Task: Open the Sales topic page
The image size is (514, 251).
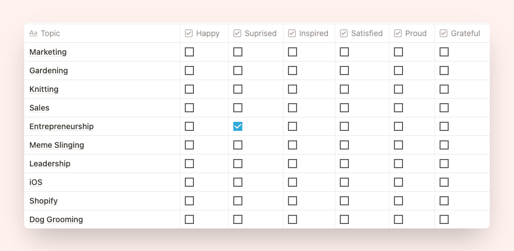Action: click(x=39, y=108)
